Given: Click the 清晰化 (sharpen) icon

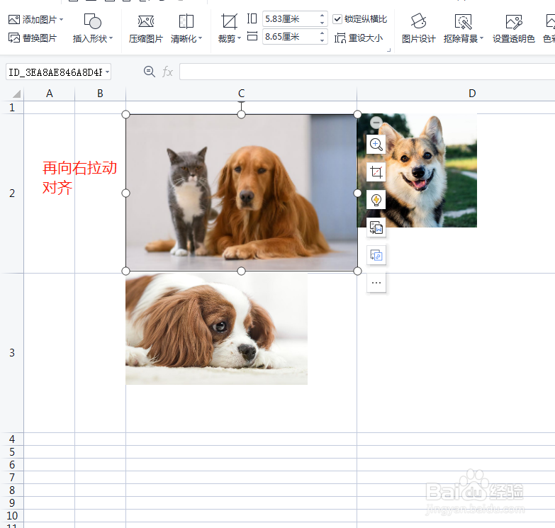Looking at the screenshot, I should 186,21.
